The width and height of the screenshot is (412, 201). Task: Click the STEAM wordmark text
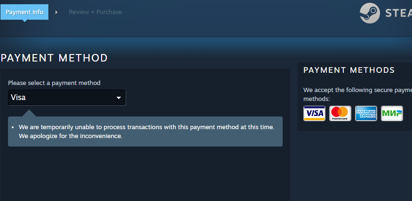tap(398, 13)
